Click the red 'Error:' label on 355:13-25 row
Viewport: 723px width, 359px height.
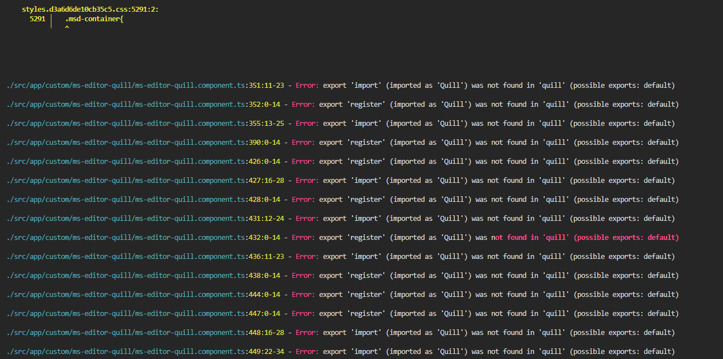pos(307,124)
